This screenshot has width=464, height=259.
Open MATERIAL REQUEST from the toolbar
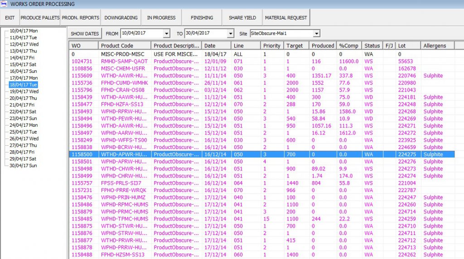click(x=285, y=18)
